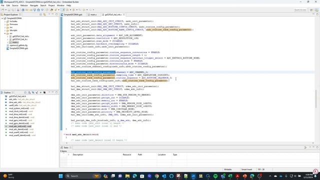Select msd_gpio_init(void) in the Outline

coord(18,120)
